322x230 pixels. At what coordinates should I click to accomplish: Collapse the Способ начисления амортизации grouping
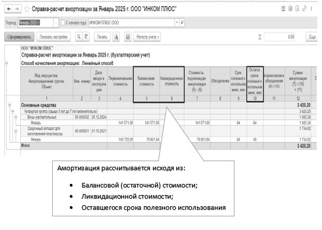pyautogui.click(x=7, y=63)
